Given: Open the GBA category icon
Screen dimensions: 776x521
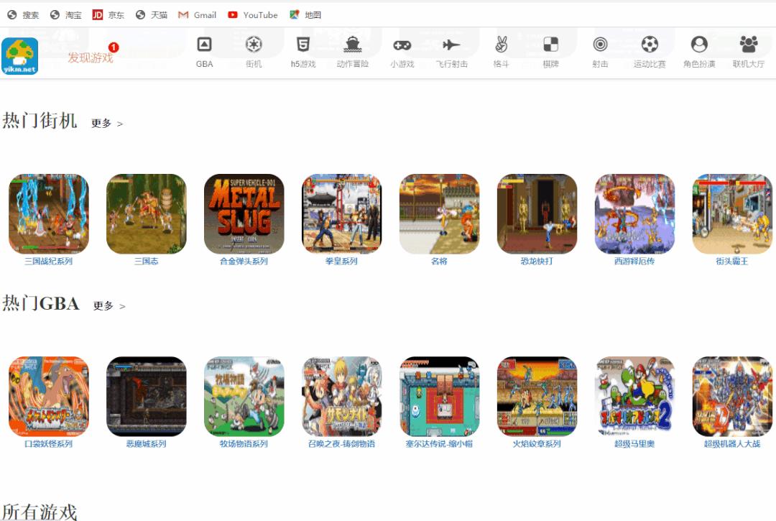Looking at the screenshot, I should (204, 45).
